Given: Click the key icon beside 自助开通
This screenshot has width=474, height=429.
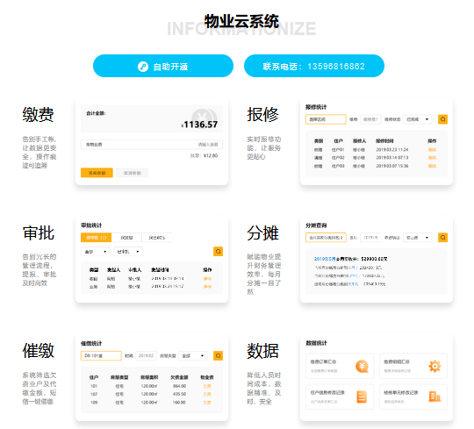Looking at the screenshot, I should click(x=143, y=66).
